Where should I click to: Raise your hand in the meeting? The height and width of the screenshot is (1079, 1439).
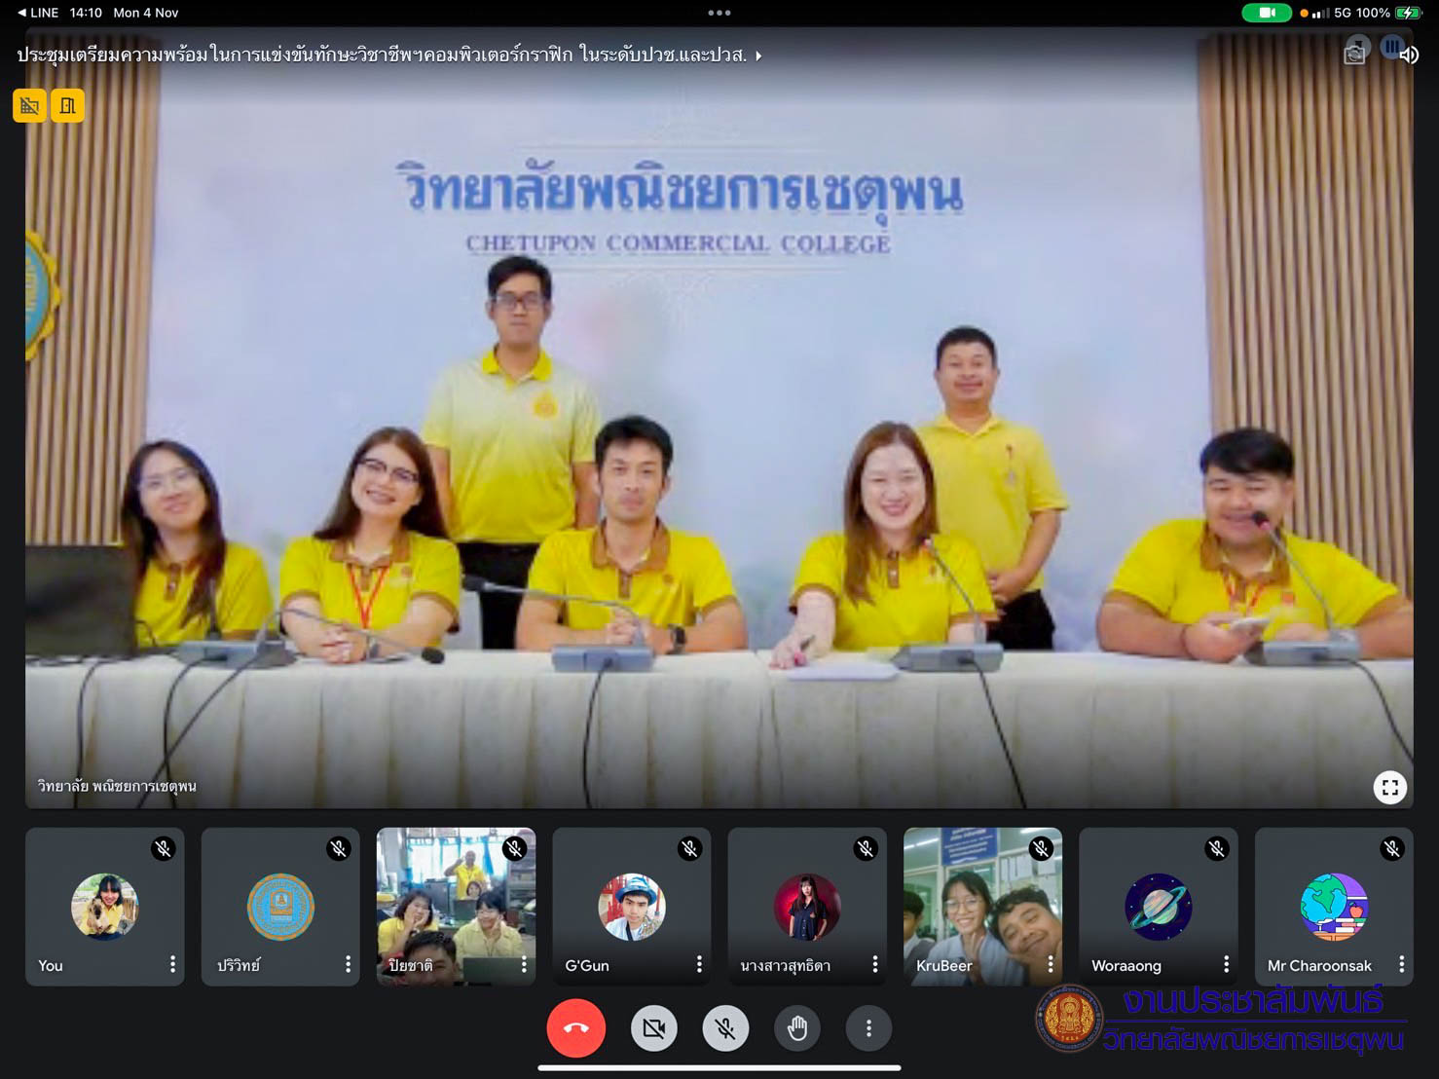pyautogui.click(x=797, y=1028)
